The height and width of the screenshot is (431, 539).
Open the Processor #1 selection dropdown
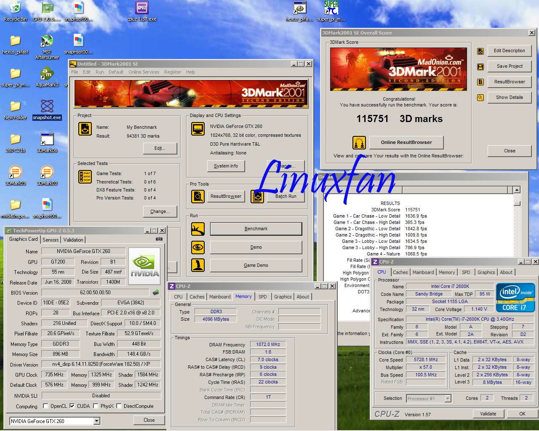pos(448,399)
